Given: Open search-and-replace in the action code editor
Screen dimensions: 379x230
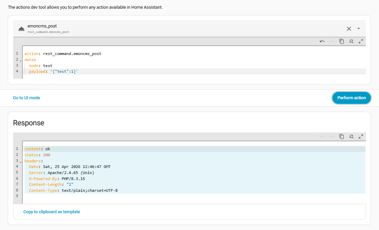Looking at the screenshot, I should click(351, 41).
